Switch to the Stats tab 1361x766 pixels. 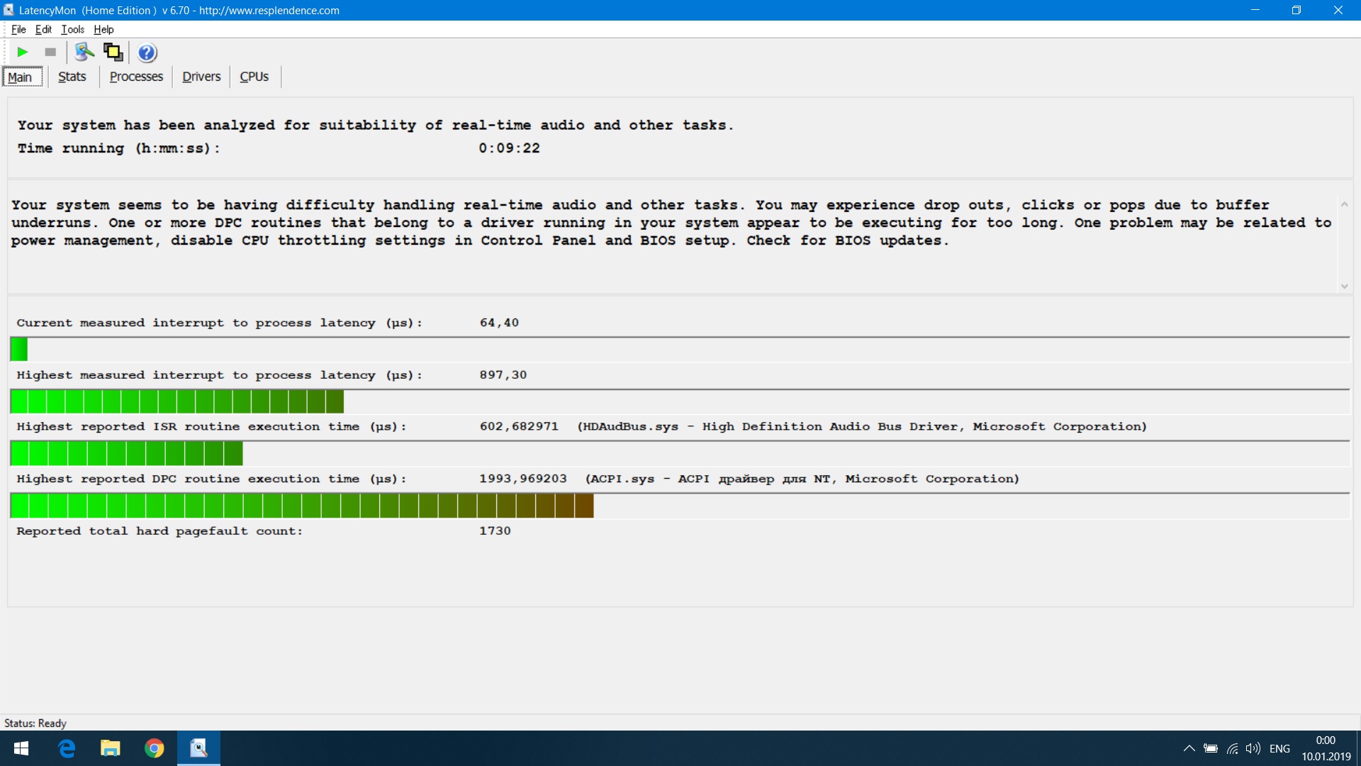[72, 77]
